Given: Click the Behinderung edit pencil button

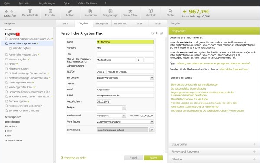Looking at the screenshot, I should tap(152, 130).
